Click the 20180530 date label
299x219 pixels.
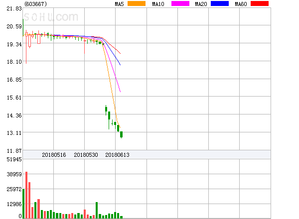point(86,155)
